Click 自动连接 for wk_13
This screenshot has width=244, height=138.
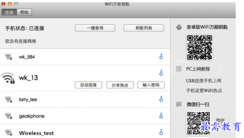pyautogui.click(x=88, y=85)
